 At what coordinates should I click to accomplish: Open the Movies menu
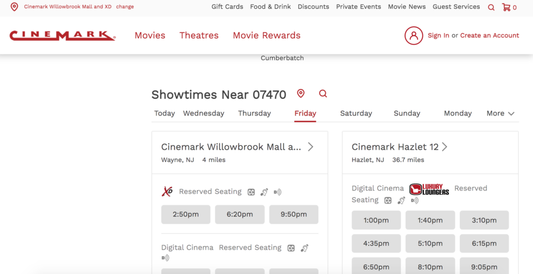tap(150, 36)
